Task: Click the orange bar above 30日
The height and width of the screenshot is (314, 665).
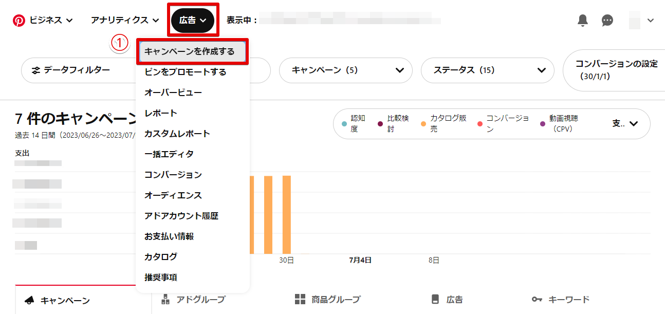Action: coord(286,215)
